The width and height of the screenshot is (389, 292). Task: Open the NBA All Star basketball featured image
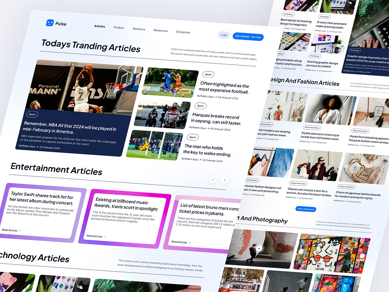point(84,88)
